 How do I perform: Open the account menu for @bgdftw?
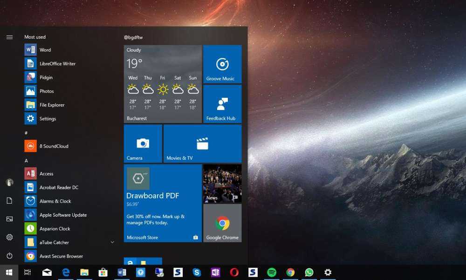(x=135, y=37)
